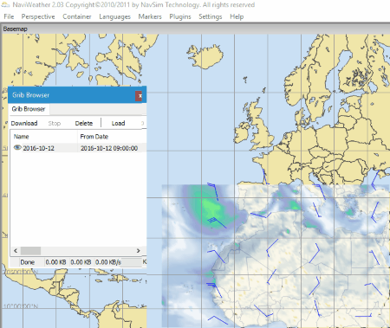Toggle eye icon for 2016-10-12 grib
390x328 pixels.
point(17,148)
